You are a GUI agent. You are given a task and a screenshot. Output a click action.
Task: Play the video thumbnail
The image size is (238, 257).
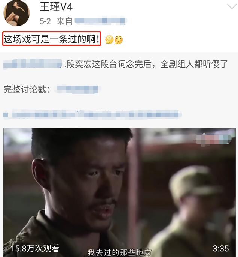119,192
